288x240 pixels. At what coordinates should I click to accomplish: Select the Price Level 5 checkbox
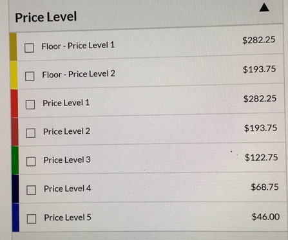point(32,219)
